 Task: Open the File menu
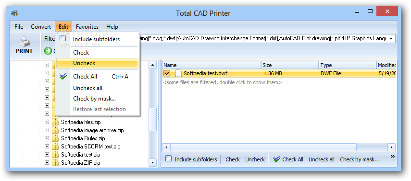tap(19, 27)
